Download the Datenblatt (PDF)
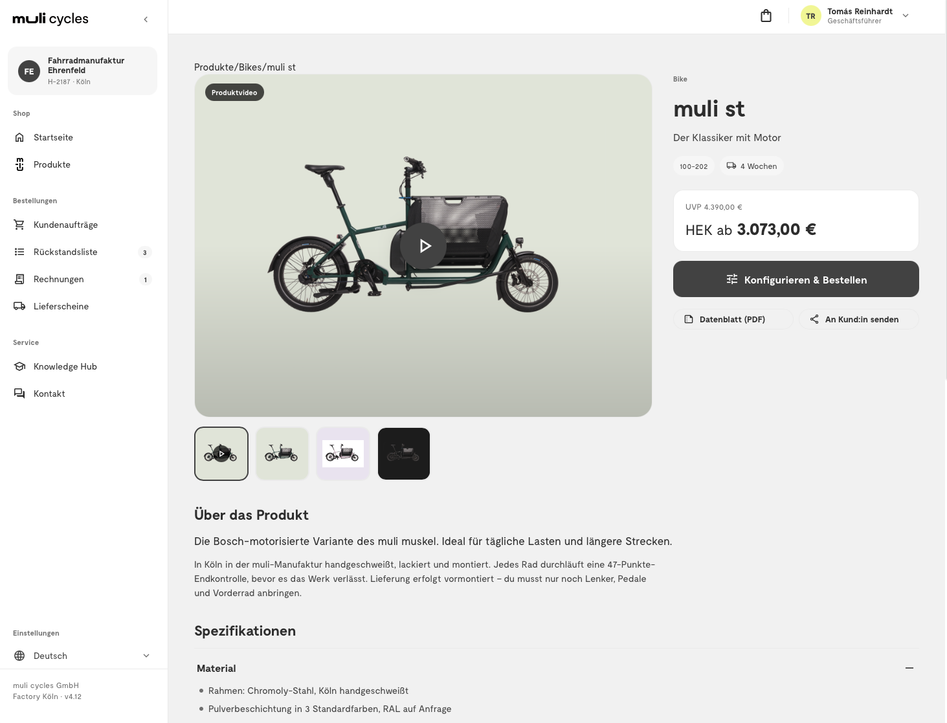This screenshot has width=947, height=723. 733,319
